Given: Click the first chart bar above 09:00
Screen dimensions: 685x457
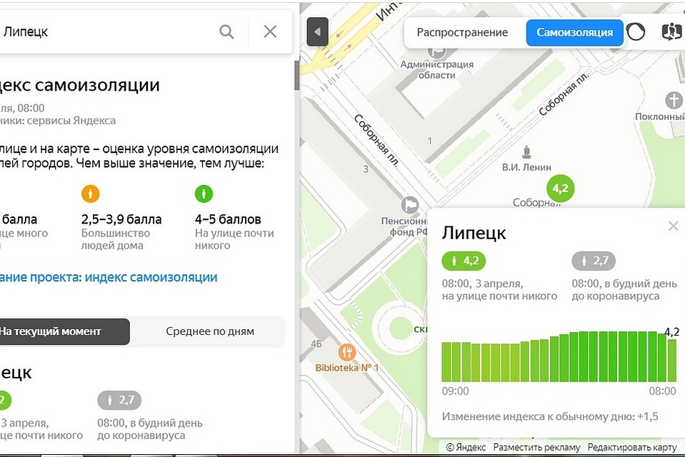Looking at the screenshot, I should [446, 362].
